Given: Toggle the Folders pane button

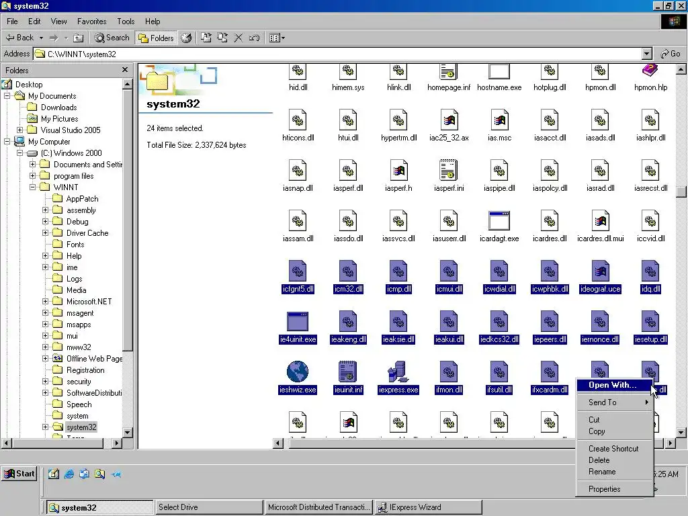Looking at the screenshot, I should click(x=156, y=38).
